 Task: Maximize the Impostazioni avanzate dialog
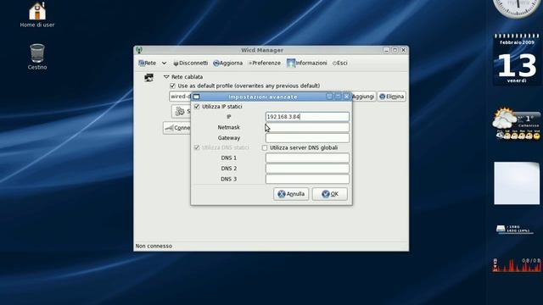coord(338,97)
